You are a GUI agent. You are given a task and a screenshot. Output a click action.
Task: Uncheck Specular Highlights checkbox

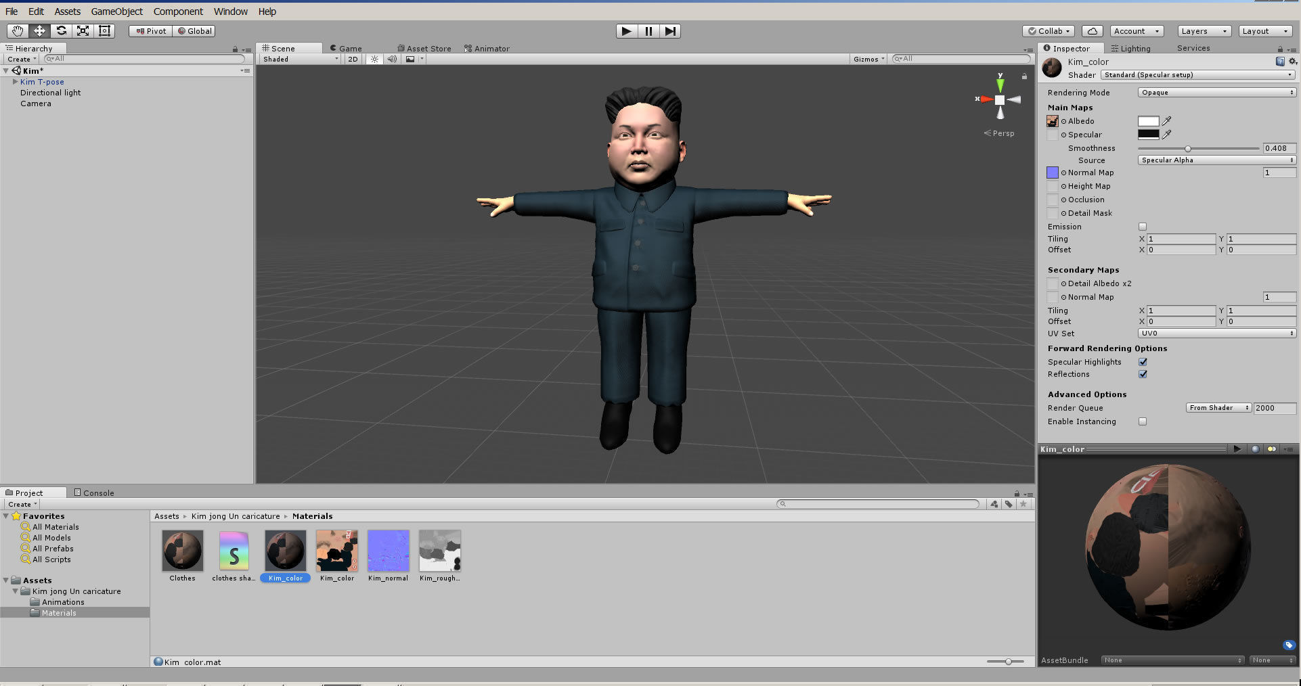pos(1143,362)
